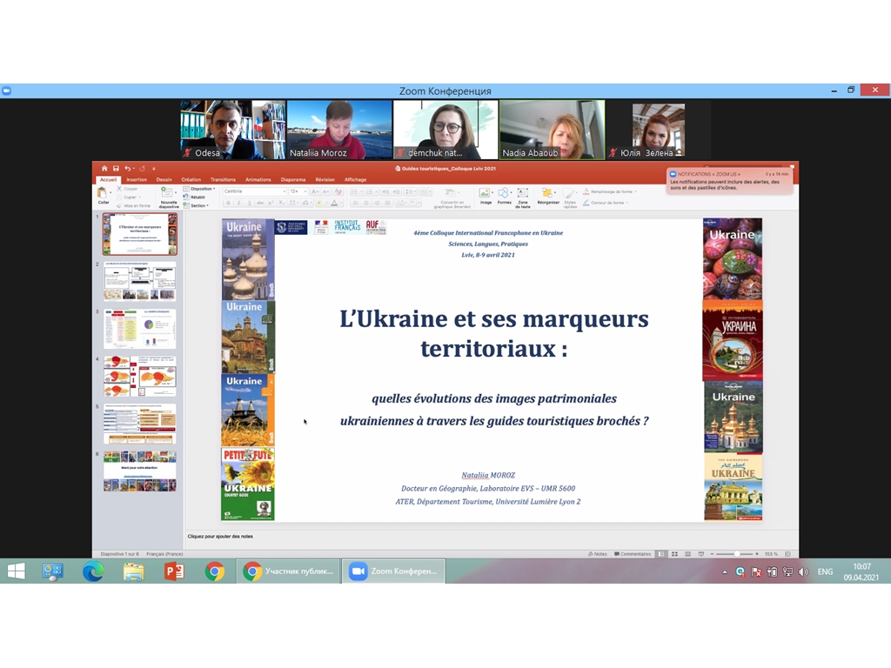Click the Nouvelle diapositive icon
891x668 pixels.
pos(167,192)
